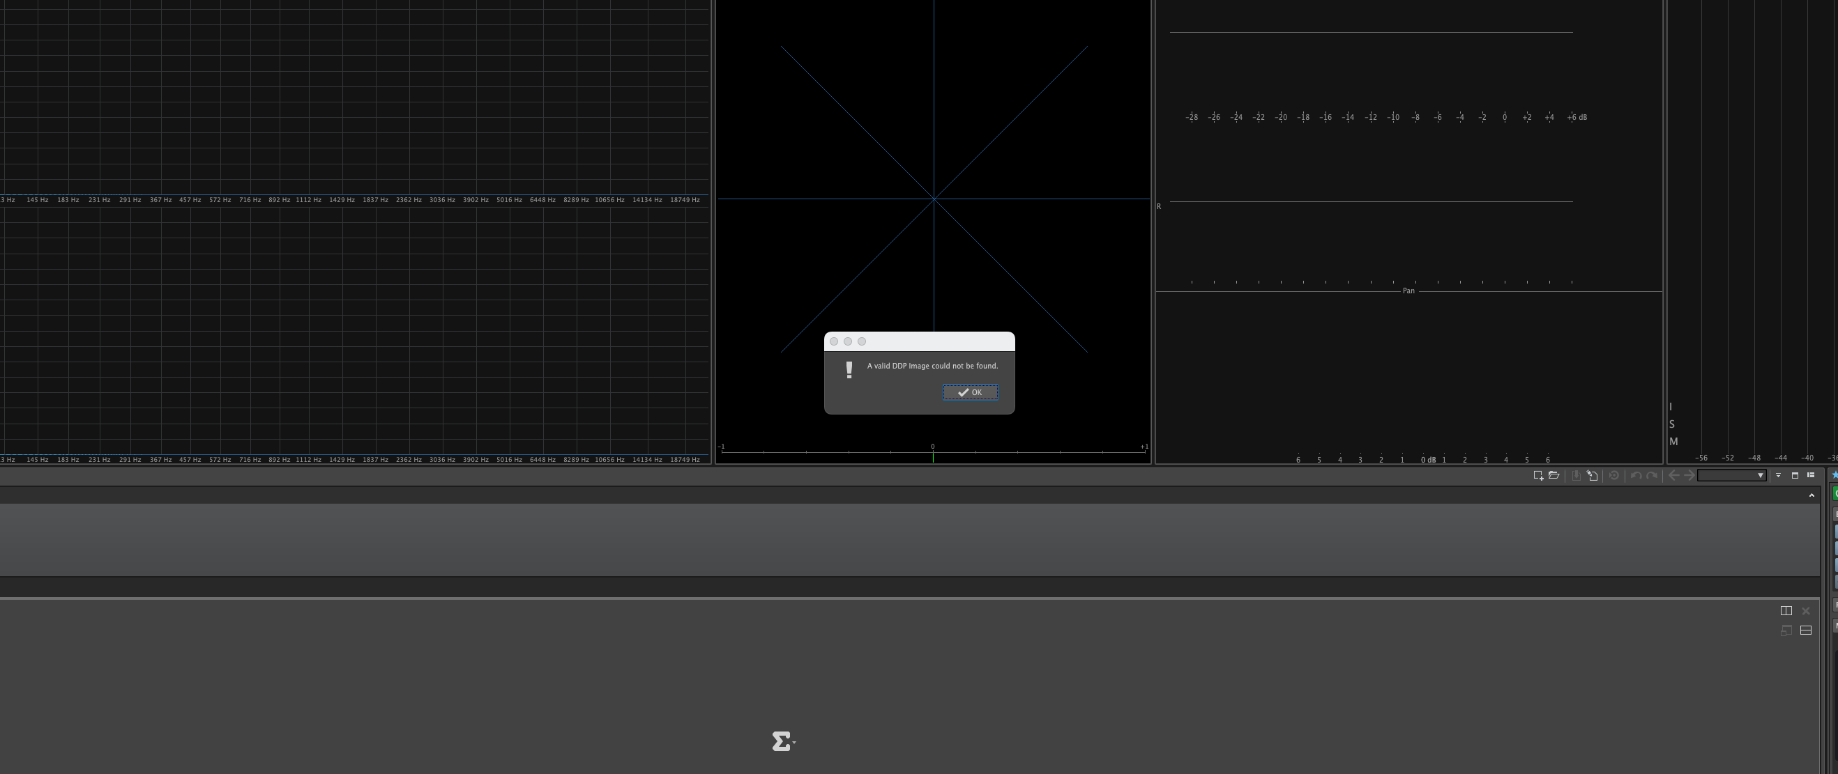Split the view horizontally with the rows icon
Screen dimensions: 1838x774
[1806, 630]
